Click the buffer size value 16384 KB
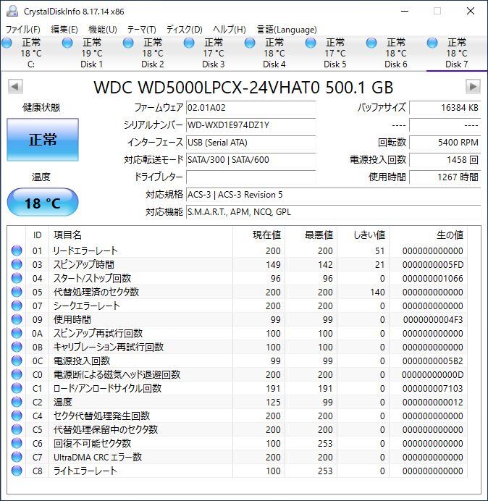The height and width of the screenshot is (501, 488). [x=445, y=108]
